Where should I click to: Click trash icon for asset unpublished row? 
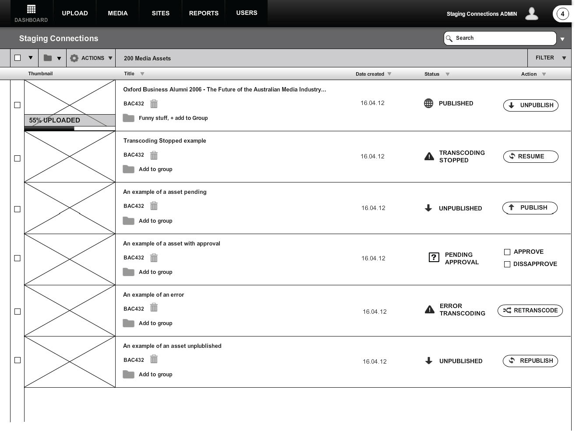[x=154, y=359]
